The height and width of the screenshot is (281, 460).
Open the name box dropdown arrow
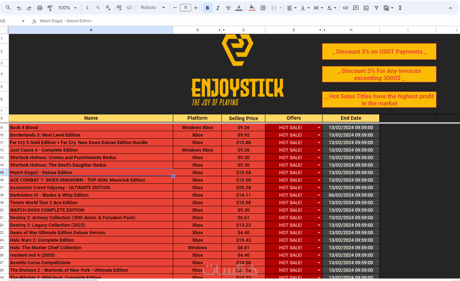point(23,21)
